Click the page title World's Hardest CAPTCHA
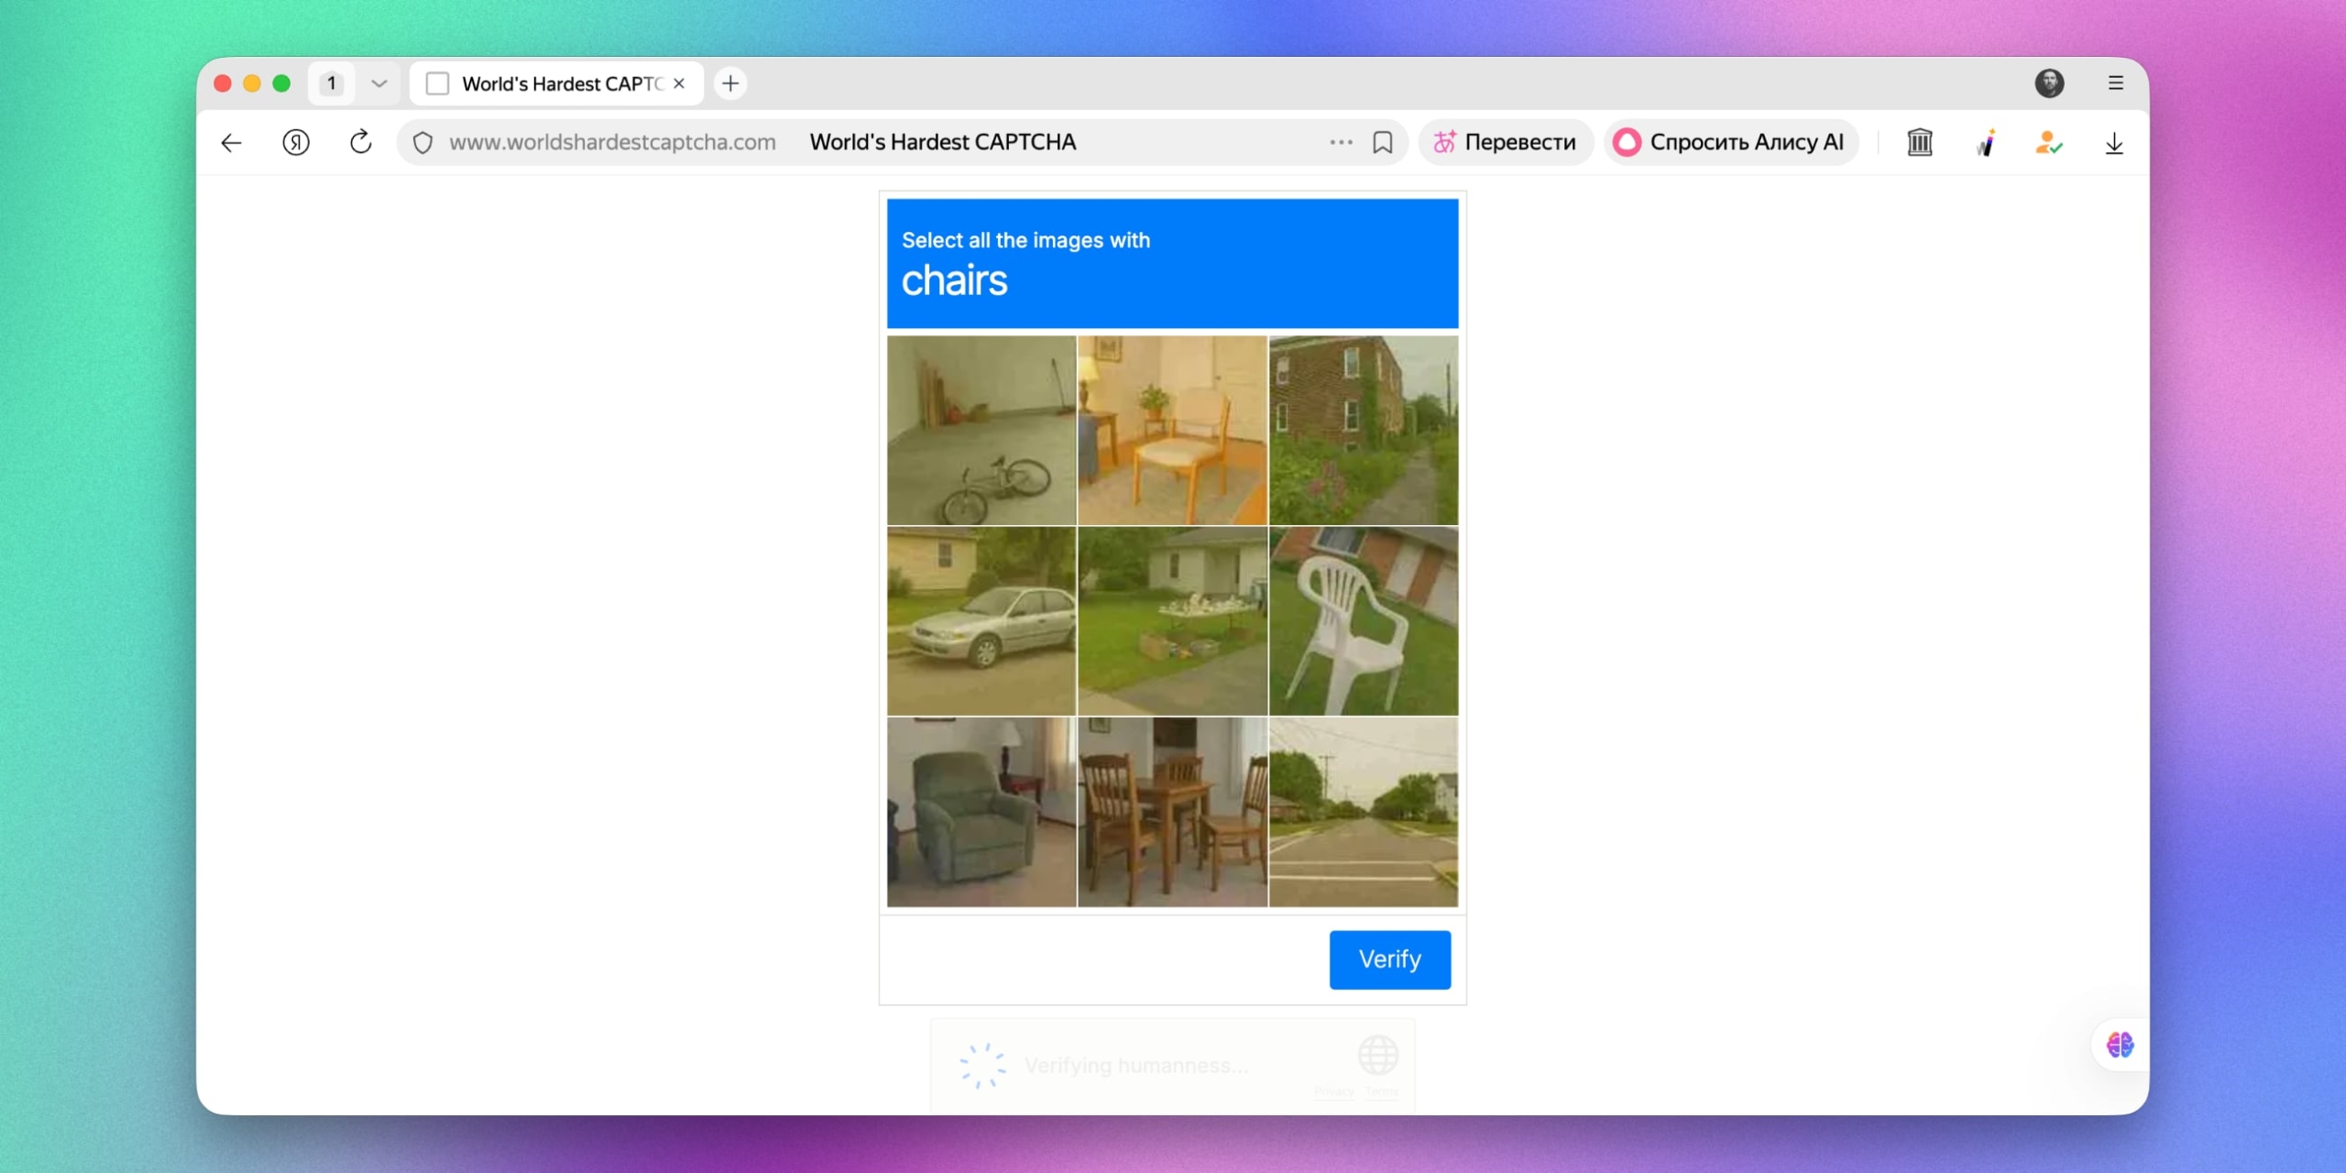 click(x=943, y=142)
